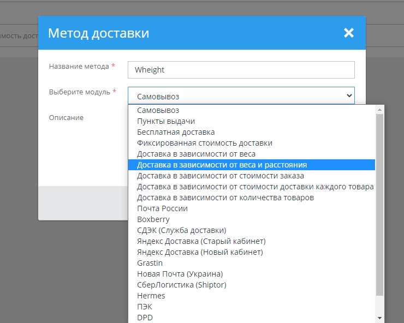Pick Фиксированная стоимость доставки option
The height and width of the screenshot is (323, 404).
click(205, 143)
